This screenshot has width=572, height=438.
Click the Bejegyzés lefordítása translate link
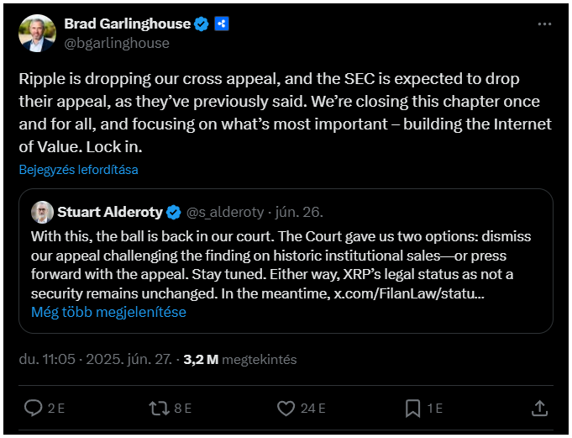78,170
